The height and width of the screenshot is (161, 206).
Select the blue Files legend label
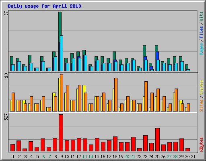click(x=201, y=32)
